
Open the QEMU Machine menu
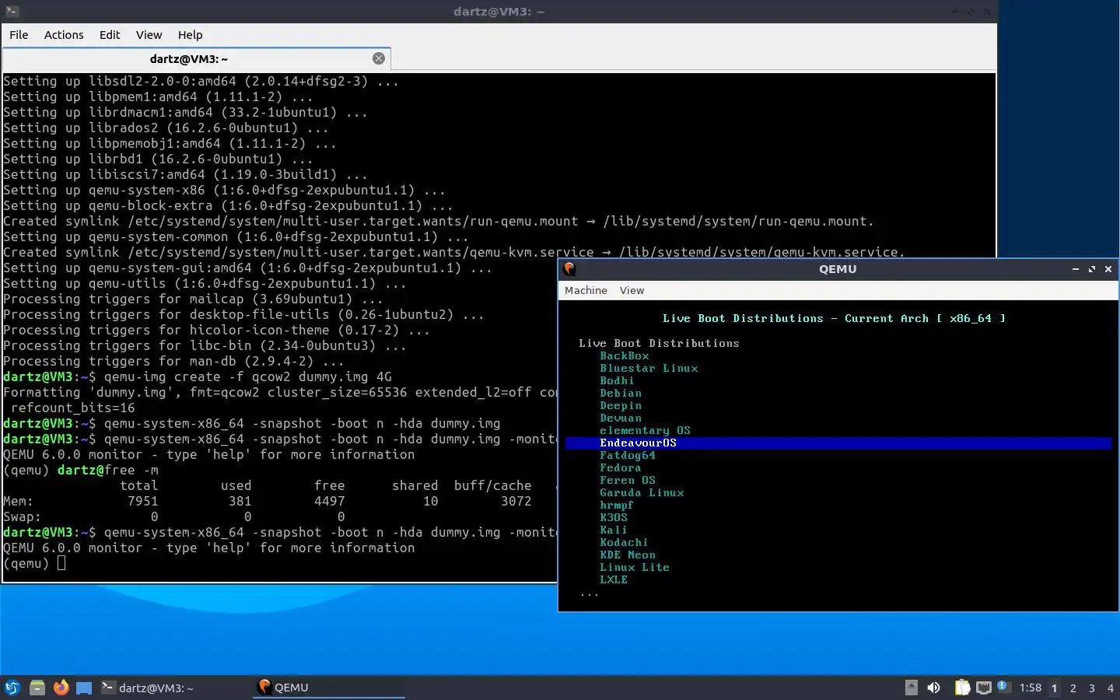pyautogui.click(x=586, y=290)
